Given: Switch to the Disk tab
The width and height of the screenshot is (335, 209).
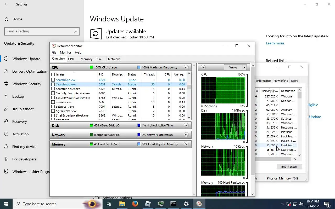Looking at the screenshot, I should (x=98, y=59).
